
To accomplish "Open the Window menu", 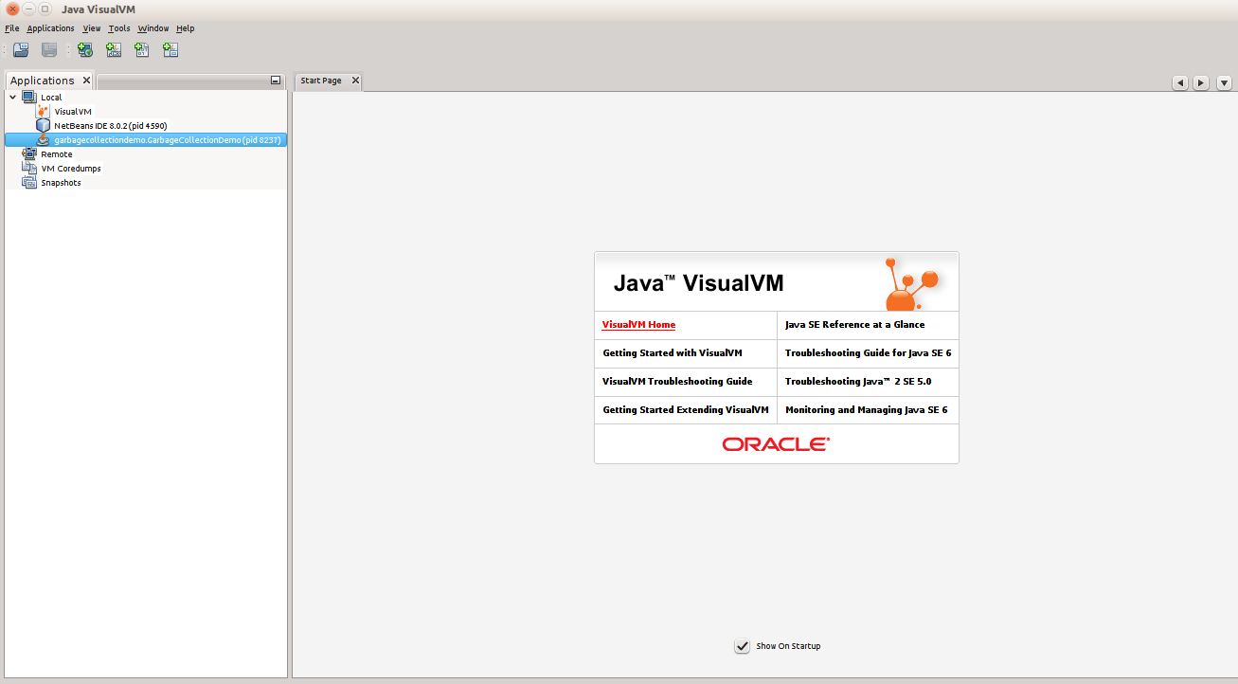I will pyautogui.click(x=153, y=28).
